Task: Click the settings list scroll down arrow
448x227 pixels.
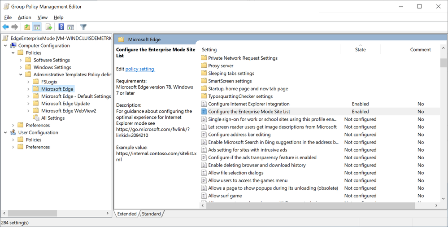Action: 443,199
